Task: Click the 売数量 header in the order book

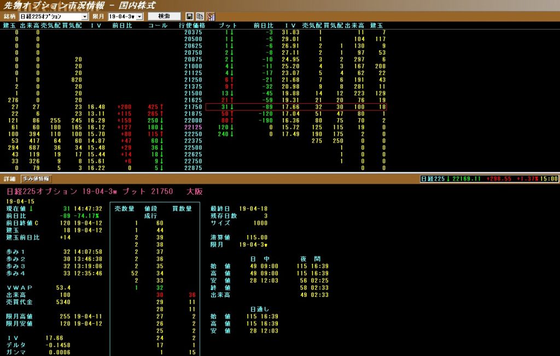Action: point(124,208)
